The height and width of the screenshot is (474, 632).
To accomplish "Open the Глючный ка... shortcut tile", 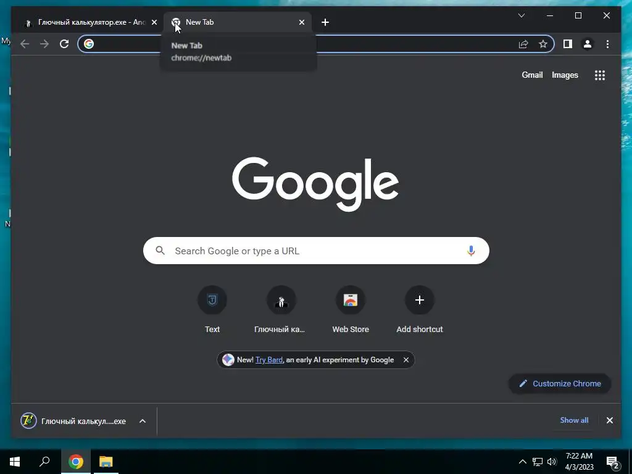I will [x=281, y=310].
